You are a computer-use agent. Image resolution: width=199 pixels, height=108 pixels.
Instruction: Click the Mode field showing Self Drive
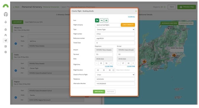(x=49, y=41)
